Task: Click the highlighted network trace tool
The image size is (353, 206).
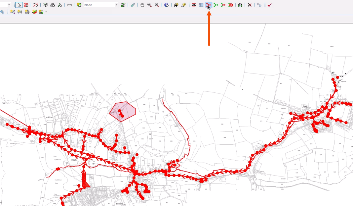Action: pyautogui.click(x=208, y=5)
